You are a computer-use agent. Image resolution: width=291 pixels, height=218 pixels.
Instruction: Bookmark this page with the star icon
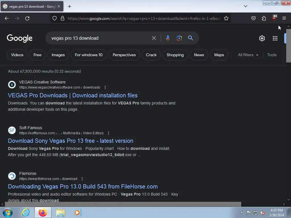(x=226, y=18)
